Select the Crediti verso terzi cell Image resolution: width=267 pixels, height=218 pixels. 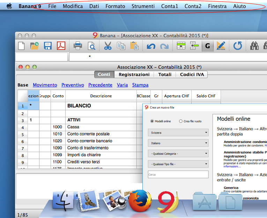pyautogui.click(x=101, y=162)
